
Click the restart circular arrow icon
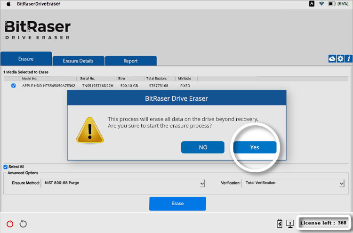23,224
